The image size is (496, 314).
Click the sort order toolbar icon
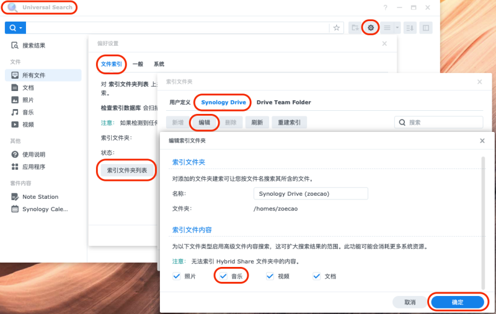click(x=410, y=28)
